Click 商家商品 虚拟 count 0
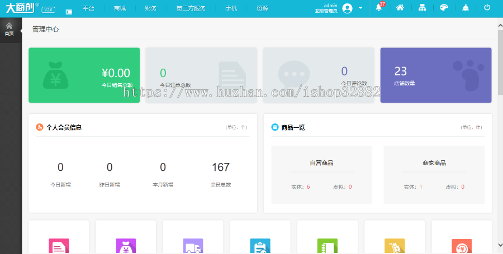 [x=463, y=187]
